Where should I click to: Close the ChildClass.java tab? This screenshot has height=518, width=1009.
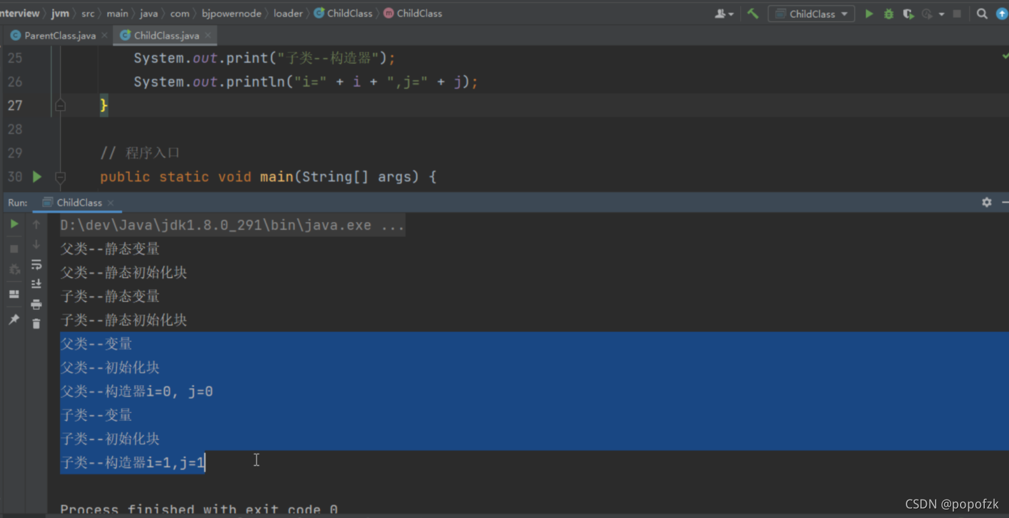pyautogui.click(x=208, y=36)
